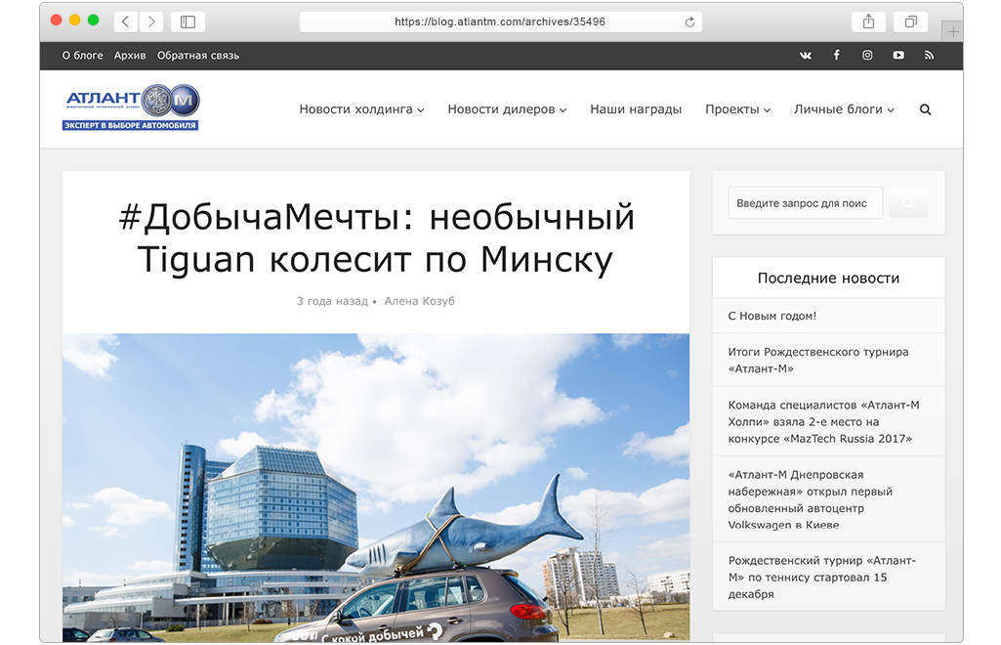Show all tabs overview button
The height and width of the screenshot is (645, 1001).
[x=911, y=21]
